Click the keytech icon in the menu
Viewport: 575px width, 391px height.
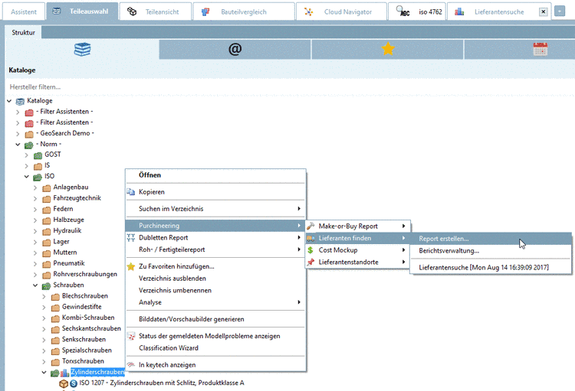pyautogui.click(x=131, y=365)
